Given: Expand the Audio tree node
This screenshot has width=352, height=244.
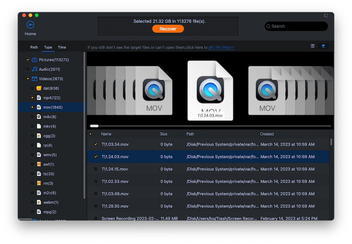Looking at the screenshot, I should (x=24, y=69).
